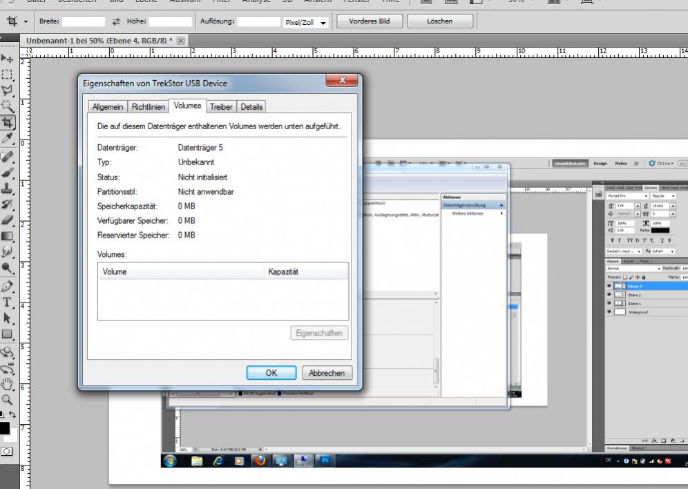Select the 3D Object Rotate tool
This screenshot has width=688, height=489.
pyautogui.click(x=7, y=352)
